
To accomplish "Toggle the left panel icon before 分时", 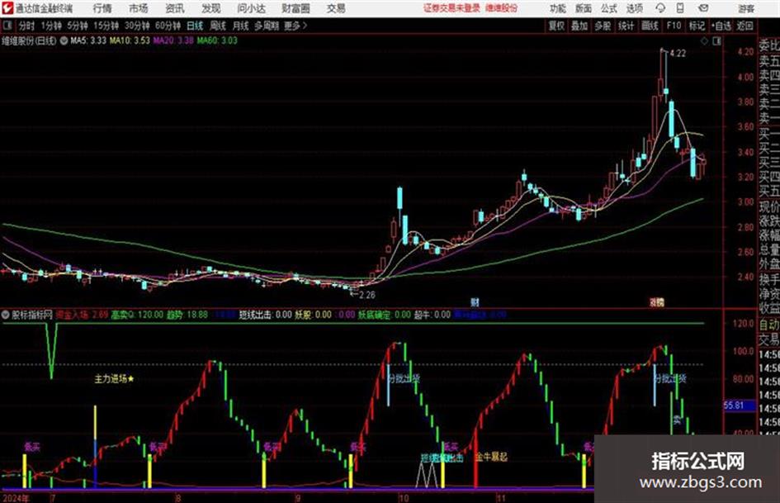I will coord(7,26).
